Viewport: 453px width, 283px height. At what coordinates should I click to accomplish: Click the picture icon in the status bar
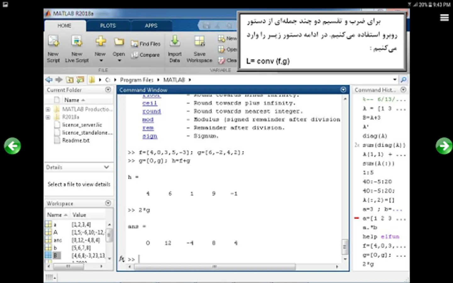coord(5,4)
